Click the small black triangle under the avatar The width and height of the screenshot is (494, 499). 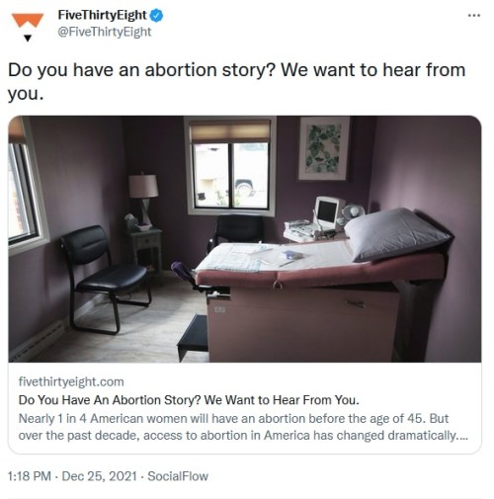(x=28, y=39)
